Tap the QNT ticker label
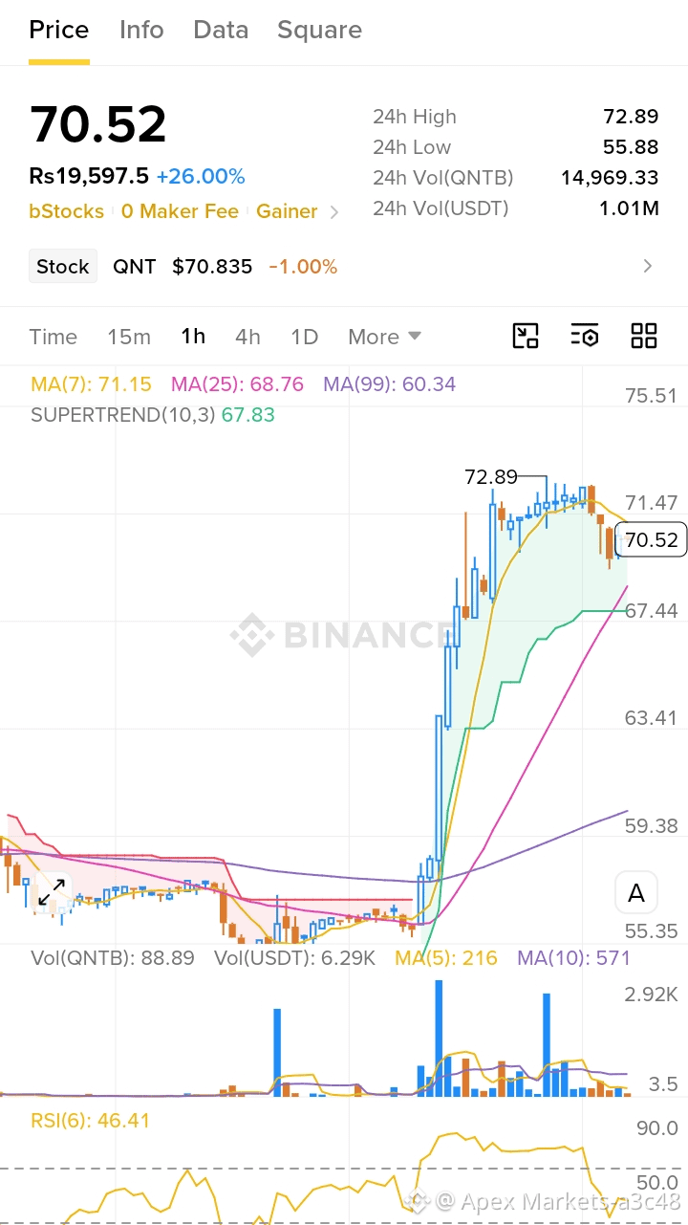Screen dimensions: 688x1225 [135, 267]
